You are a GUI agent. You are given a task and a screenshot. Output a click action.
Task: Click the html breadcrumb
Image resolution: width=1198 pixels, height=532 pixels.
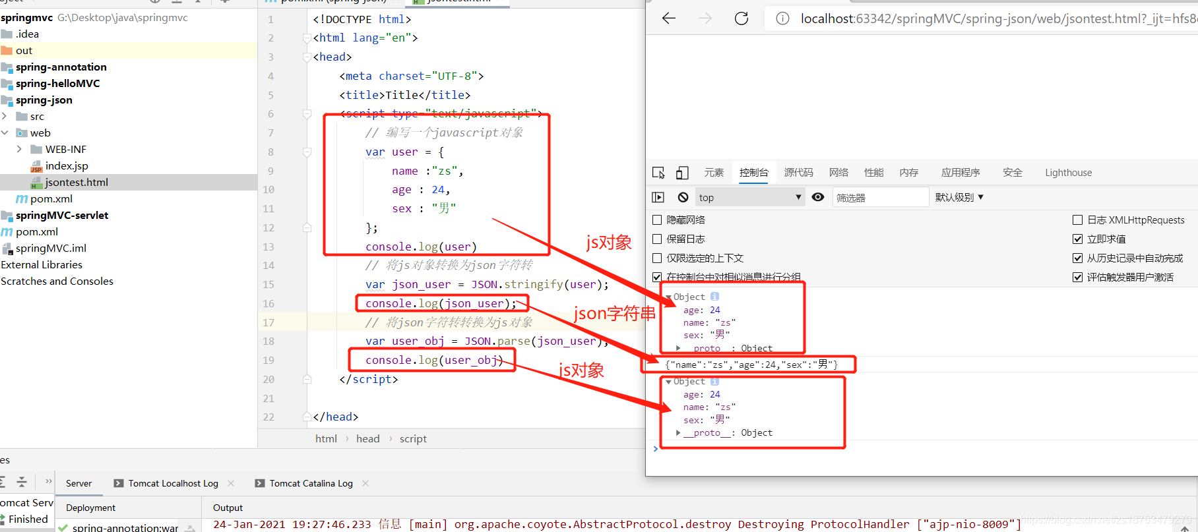coord(326,439)
